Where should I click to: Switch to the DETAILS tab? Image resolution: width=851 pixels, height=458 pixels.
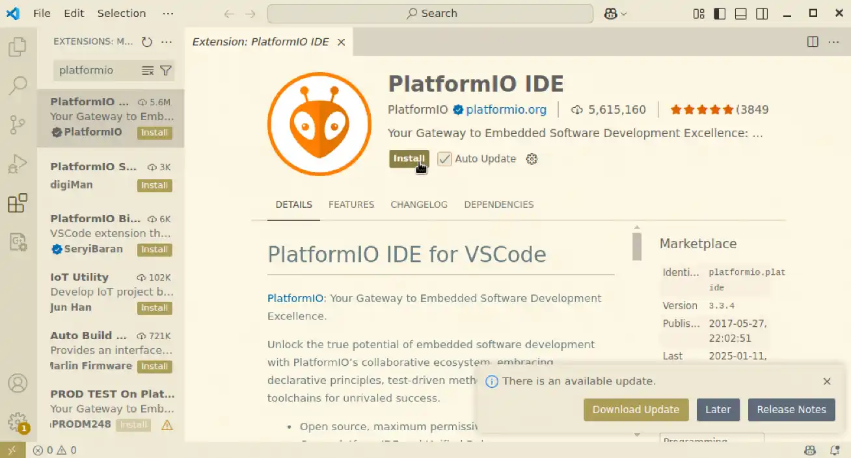tap(294, 205)
